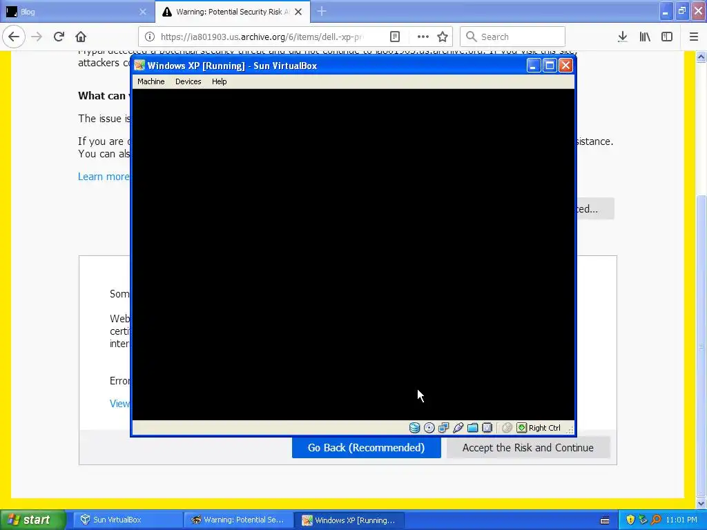Switch to the Blog browser tab
Image resolution: width=707 pixels, height=530 pixels.
coord(77,12)
